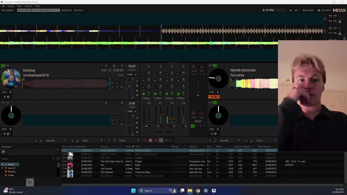Select Playlists in the library sidebar
347x195 pixels.
point(12,172)
